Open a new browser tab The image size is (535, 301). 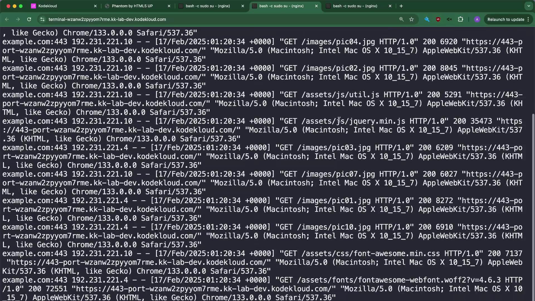(401, 6)
